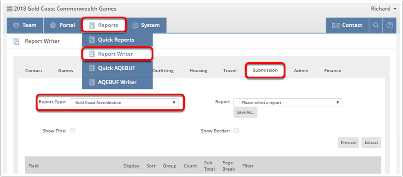The width and height of the screenshot is (403, 177).
Task: Click the Preview button
Action: (x=348, y=143)
